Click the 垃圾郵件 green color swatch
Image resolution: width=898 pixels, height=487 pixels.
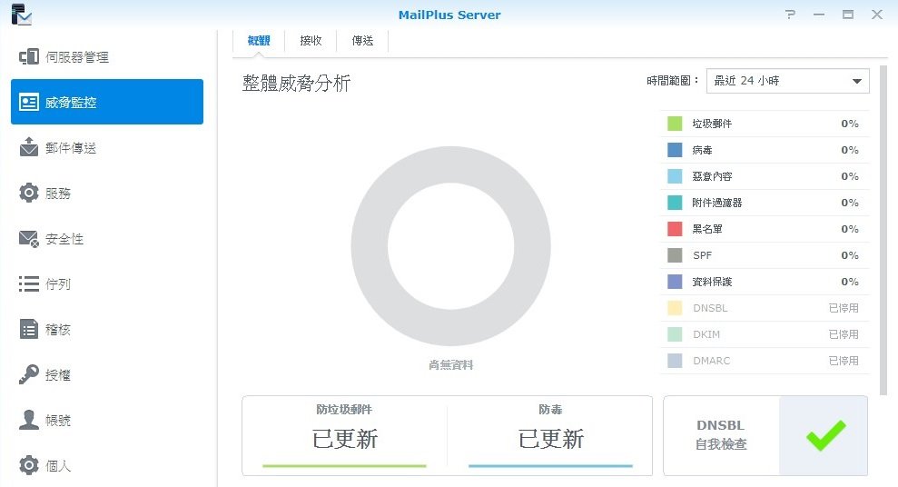(x=675, y=124)
